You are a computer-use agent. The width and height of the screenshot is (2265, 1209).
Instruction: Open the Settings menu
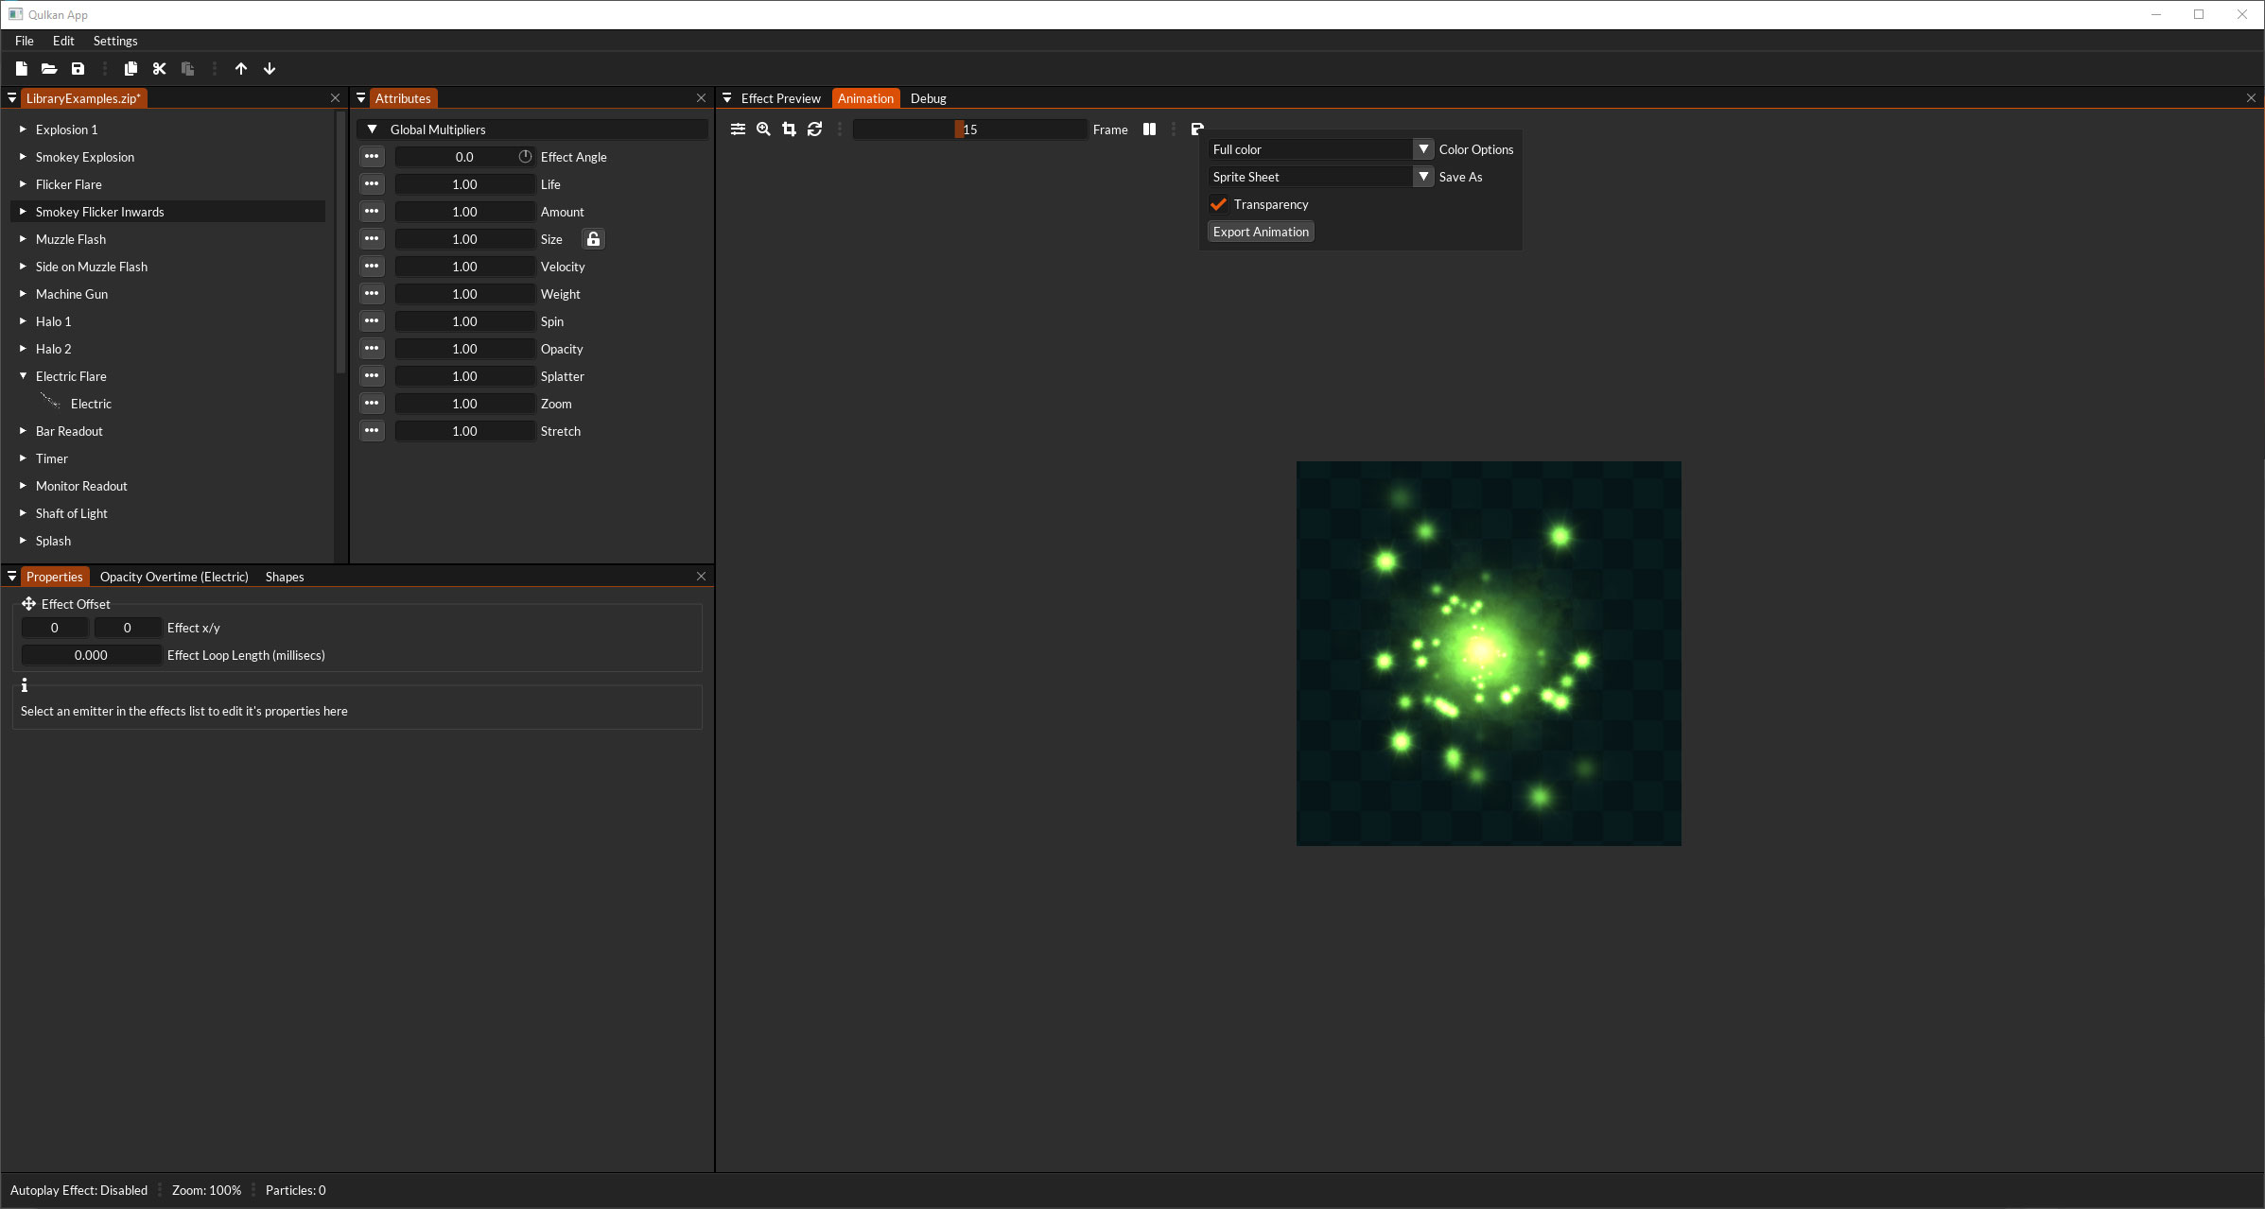(x=115, y=41)
